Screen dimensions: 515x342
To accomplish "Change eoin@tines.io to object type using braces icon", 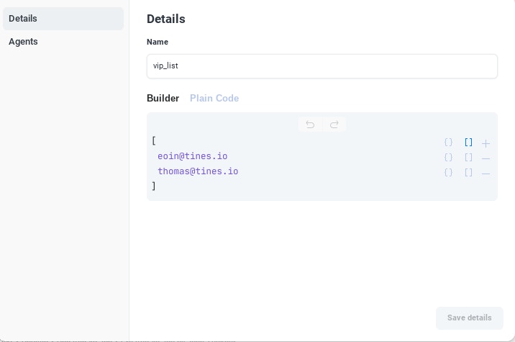I will pyautogui.click(x=448, y=158).
